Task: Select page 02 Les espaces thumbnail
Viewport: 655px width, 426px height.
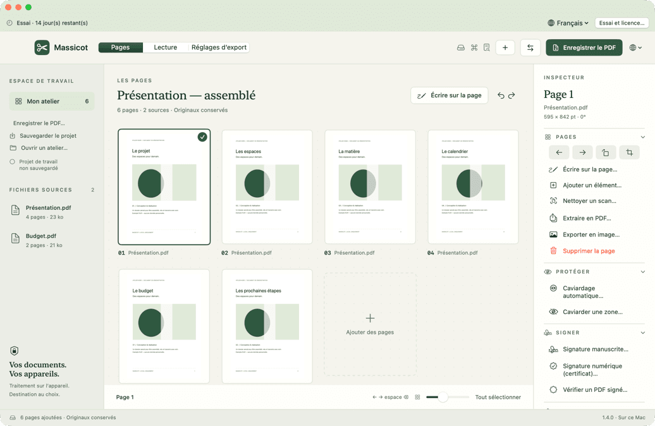Action: 267,186
